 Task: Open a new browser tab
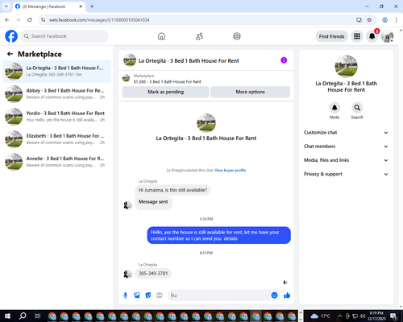click(92, 6)
